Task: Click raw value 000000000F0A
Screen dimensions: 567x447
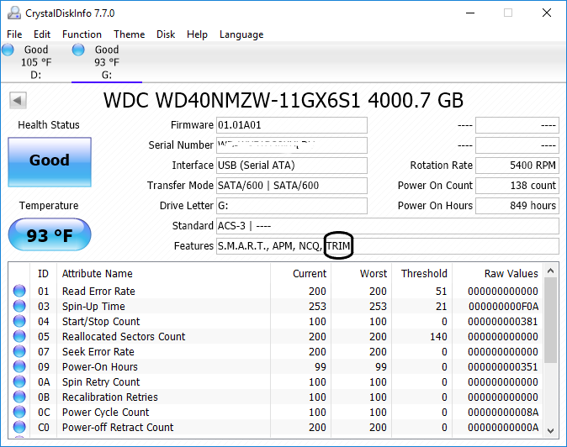Action: [503, 306]
